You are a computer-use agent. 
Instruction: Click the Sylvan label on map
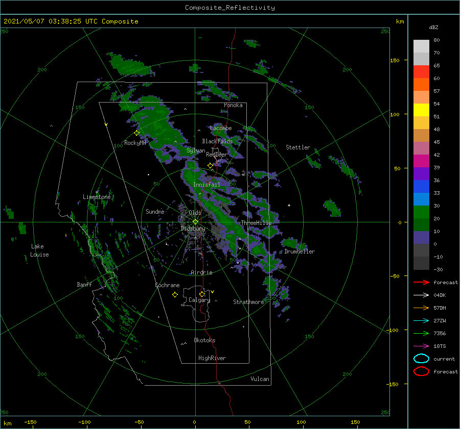tap(196, 151)
